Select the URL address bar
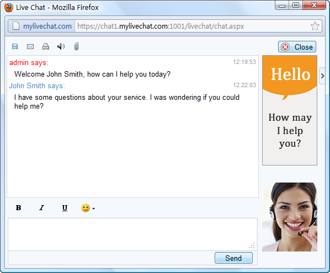 (x=192, y=26)
